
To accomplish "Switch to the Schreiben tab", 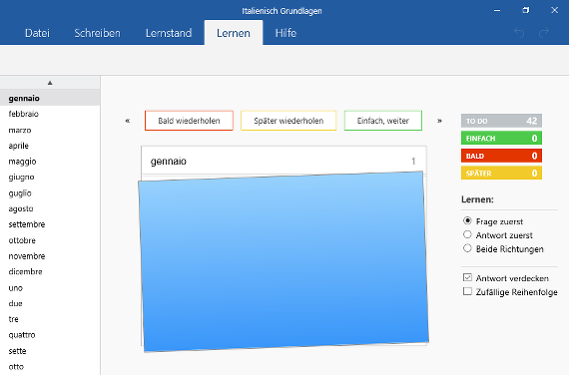I will (97, 33).
